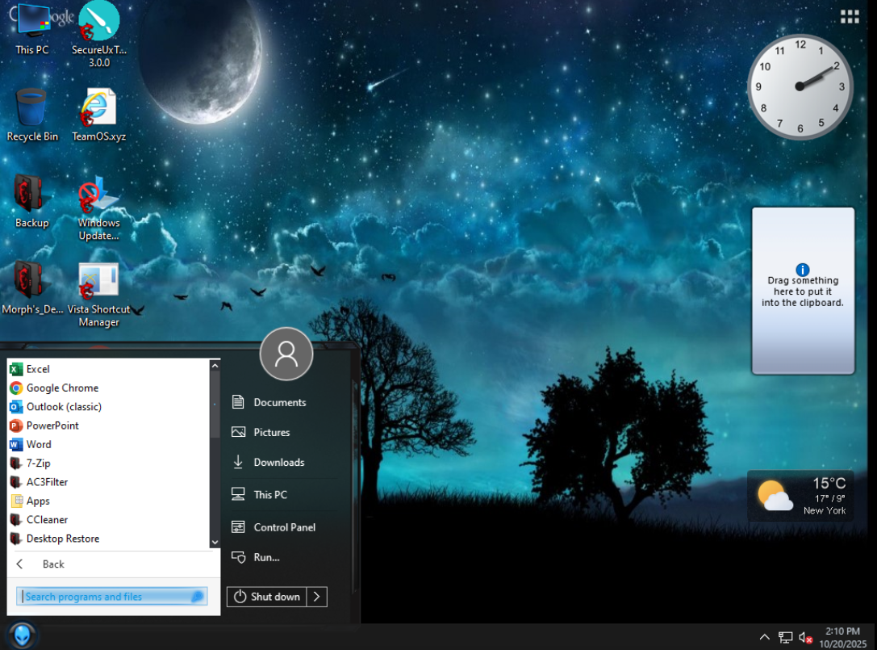
Task: Open SecureUxTheme 3.0.0 desktop icon
Action: coord(99,34)
